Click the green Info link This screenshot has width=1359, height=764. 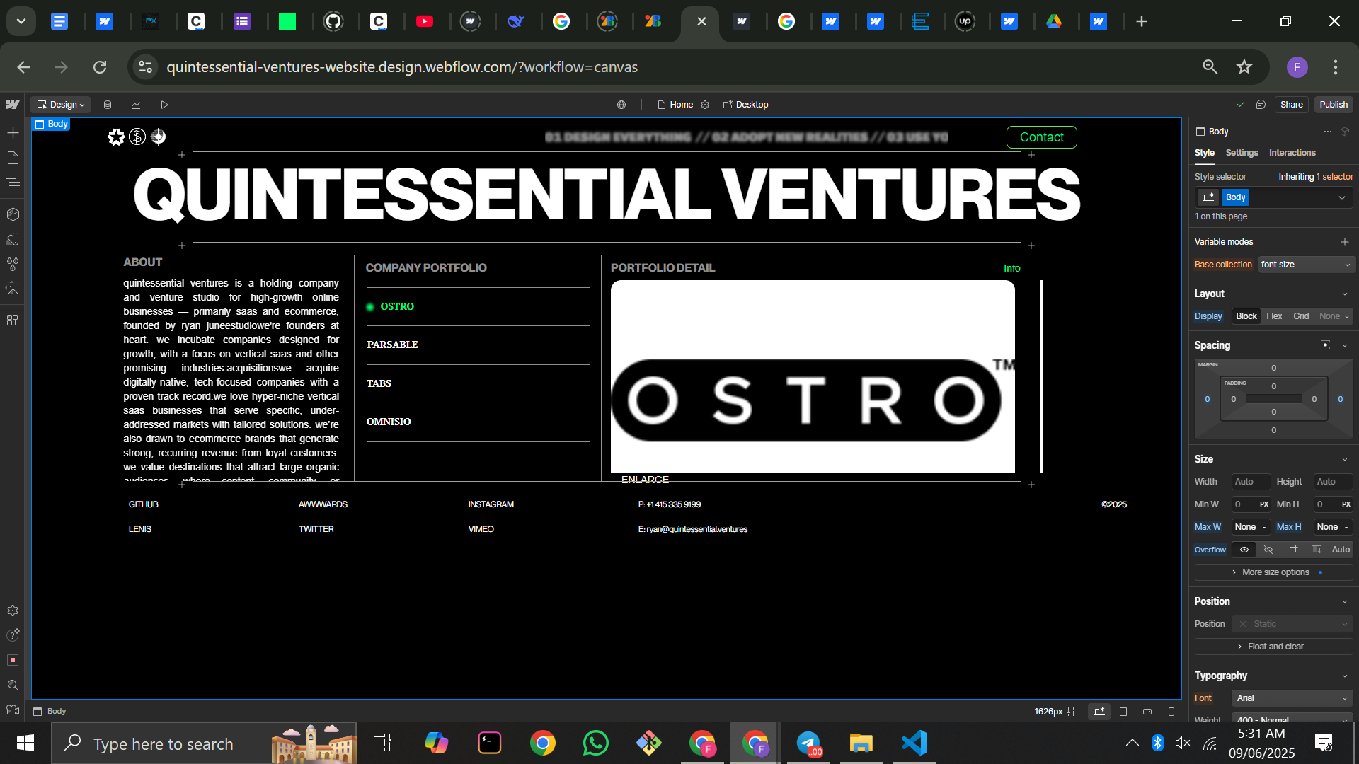(x=1011, y=268)
